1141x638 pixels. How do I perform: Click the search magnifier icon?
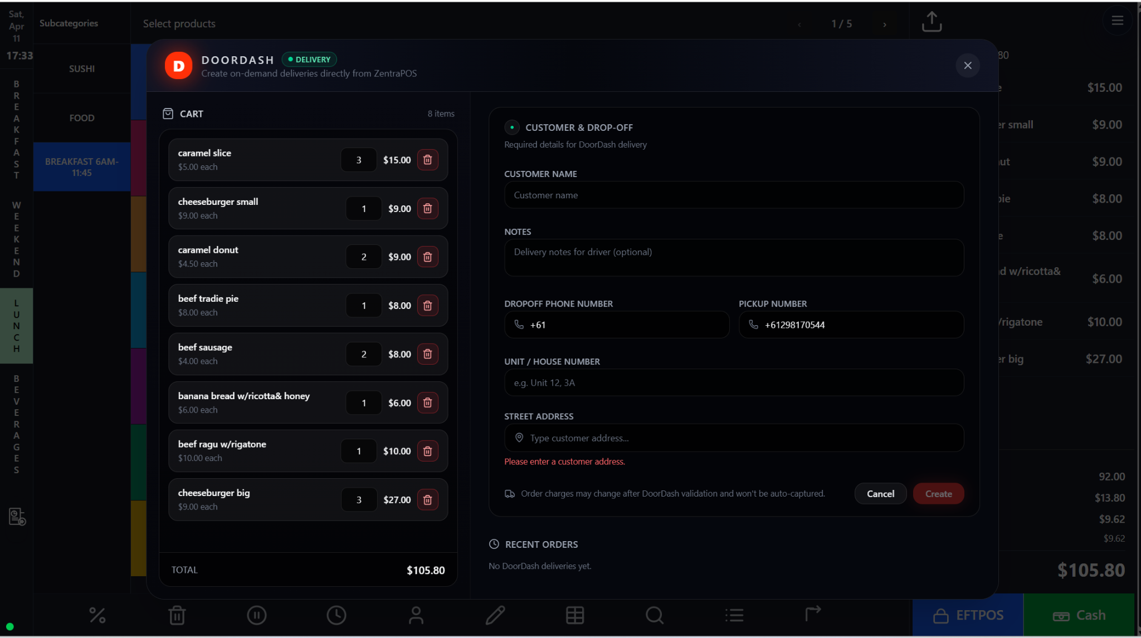655,615
